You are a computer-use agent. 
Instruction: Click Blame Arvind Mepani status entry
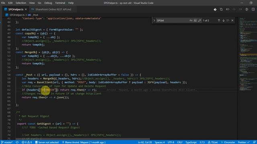(84, 142)
